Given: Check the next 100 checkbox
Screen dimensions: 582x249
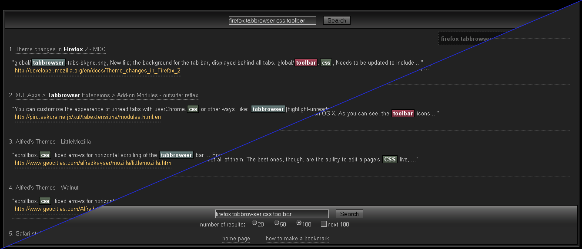Looking at the screenshot, I should click(324, 224).
